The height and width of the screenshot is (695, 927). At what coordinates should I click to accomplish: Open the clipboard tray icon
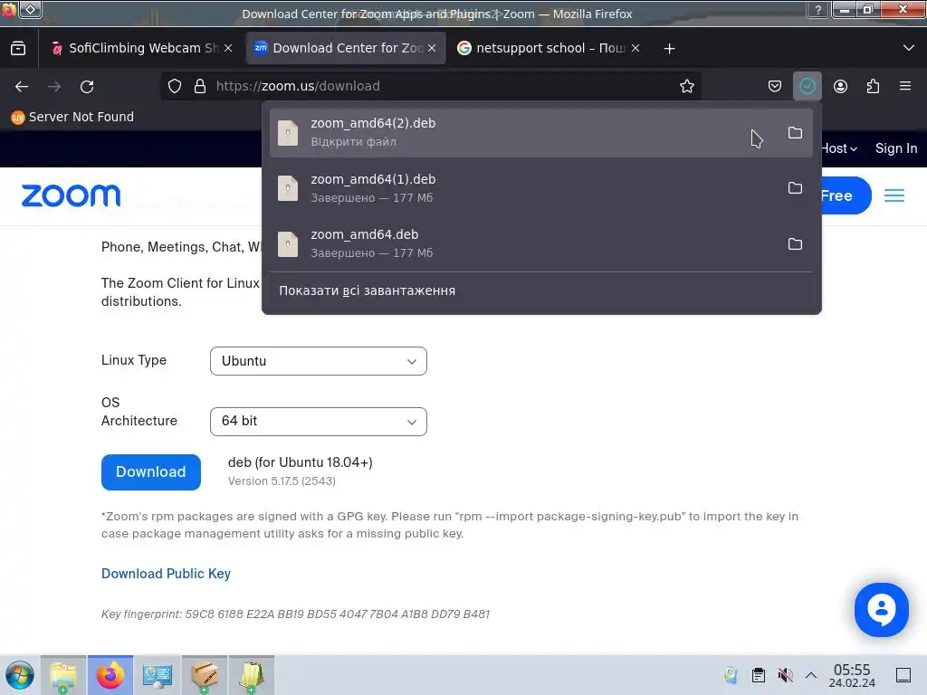tap(759, 675)
